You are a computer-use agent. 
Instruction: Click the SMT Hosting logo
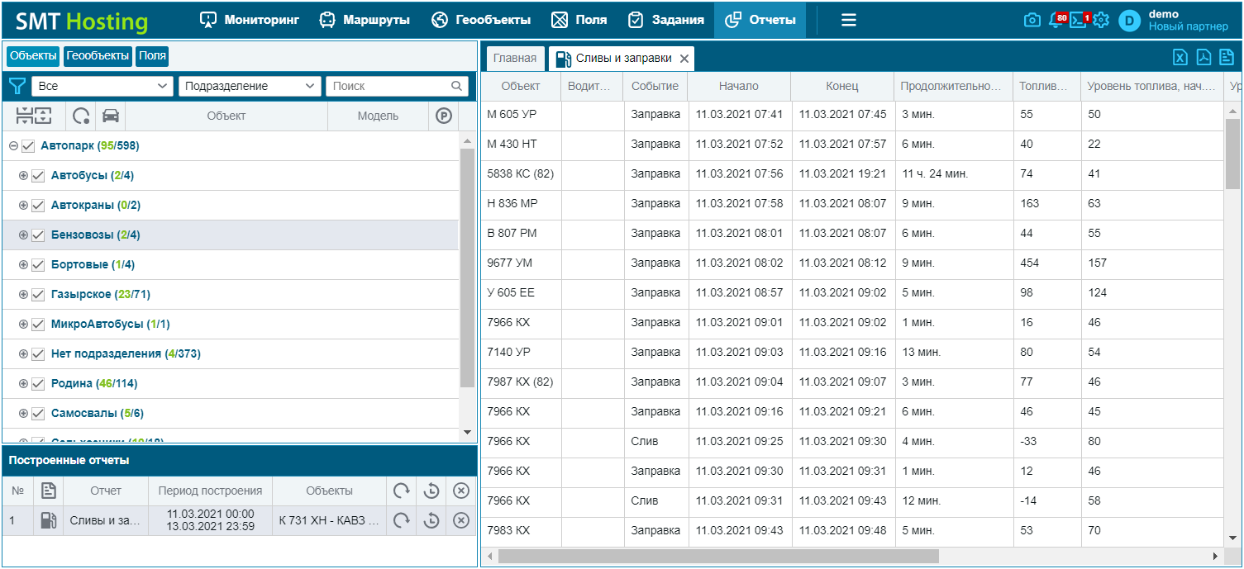(x=82, y=21)
